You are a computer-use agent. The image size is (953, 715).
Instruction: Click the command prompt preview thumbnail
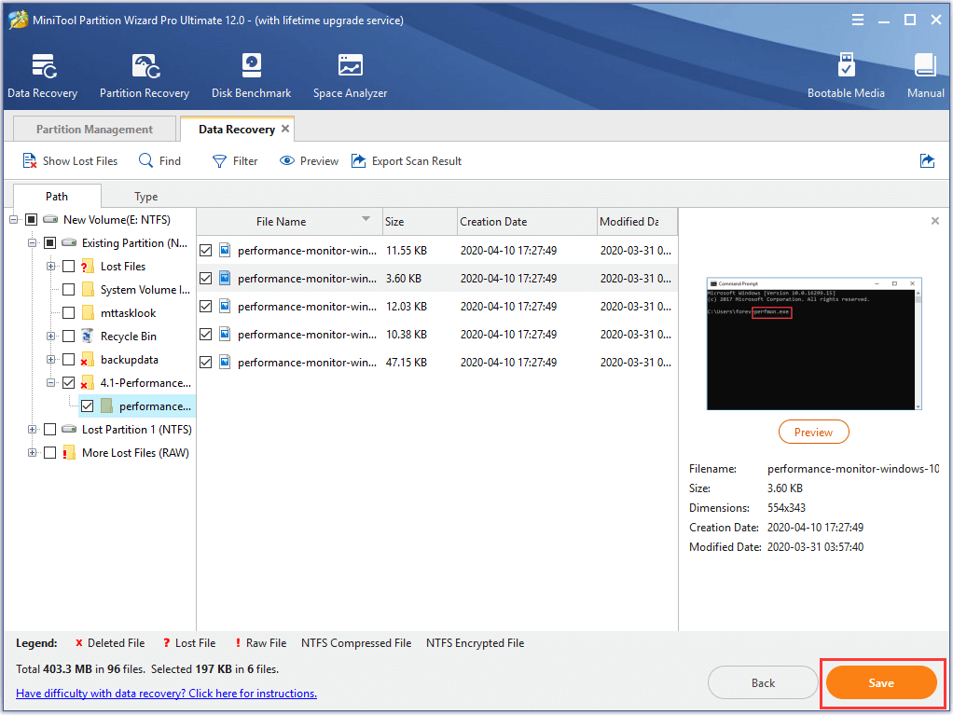point(813,343)
